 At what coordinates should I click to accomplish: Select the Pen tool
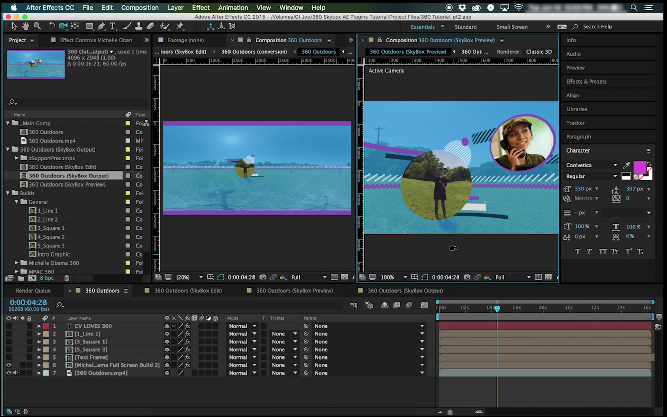coord(101,26)
